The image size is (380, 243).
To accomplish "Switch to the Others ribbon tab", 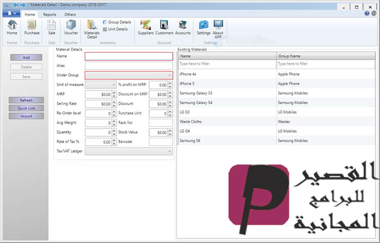I will (70, 15).
